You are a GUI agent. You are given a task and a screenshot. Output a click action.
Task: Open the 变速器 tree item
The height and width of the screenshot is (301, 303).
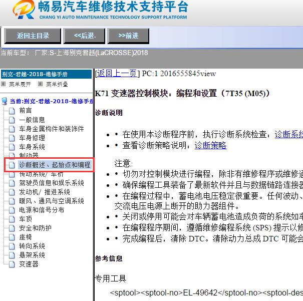tap(29, 264)
